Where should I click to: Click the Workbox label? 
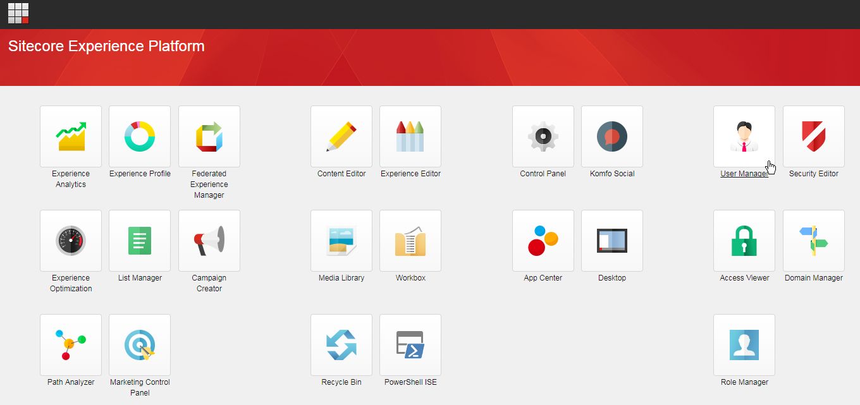click(x=410, y=278)
